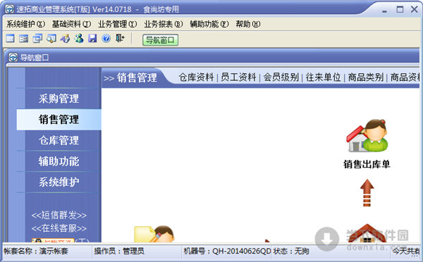Image resolution: width=423 pixels, height=262 pixels.
Task: Click the exit door toolbar icon
Action: (120, 38)
